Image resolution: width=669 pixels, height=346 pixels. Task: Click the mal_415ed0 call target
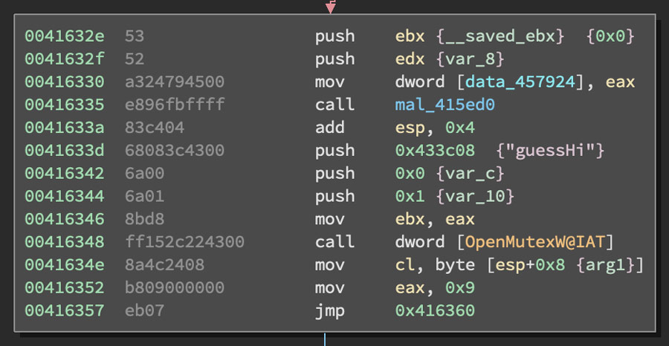[445, 105]
